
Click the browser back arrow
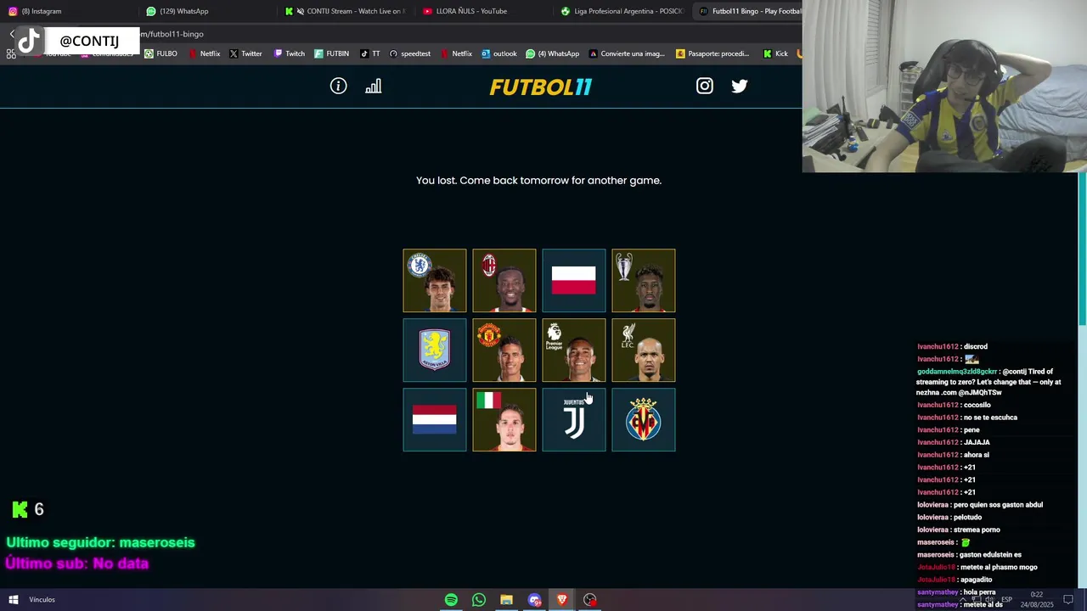pos(12,34)
